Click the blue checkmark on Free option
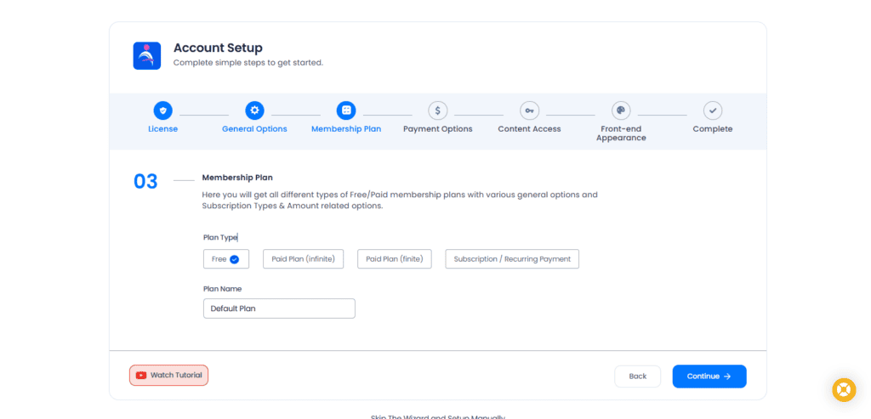The width and height of the screenshot is (871, 419). 235,259
